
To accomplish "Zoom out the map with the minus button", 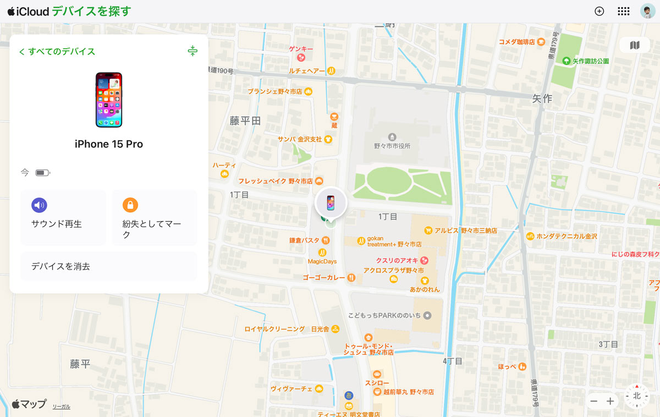I will [x=593, y=401].
